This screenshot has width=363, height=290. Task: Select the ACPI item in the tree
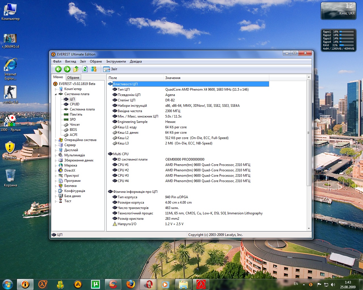(73, 135)
